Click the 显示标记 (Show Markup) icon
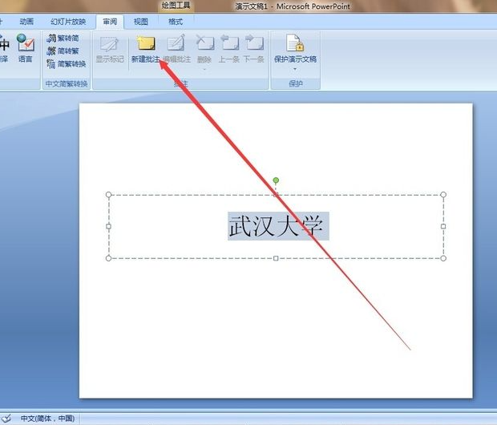 [109, 44]
